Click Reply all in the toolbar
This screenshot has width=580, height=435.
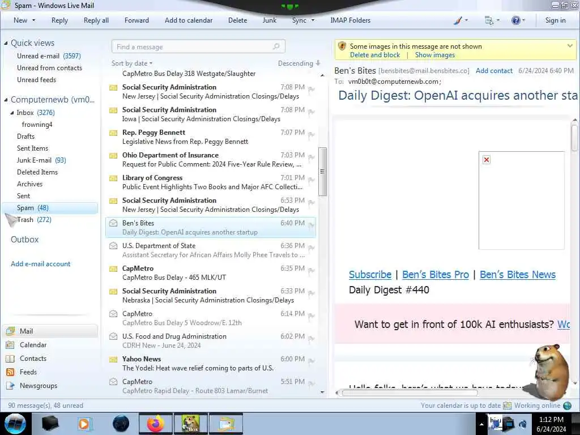pos(96,20)
